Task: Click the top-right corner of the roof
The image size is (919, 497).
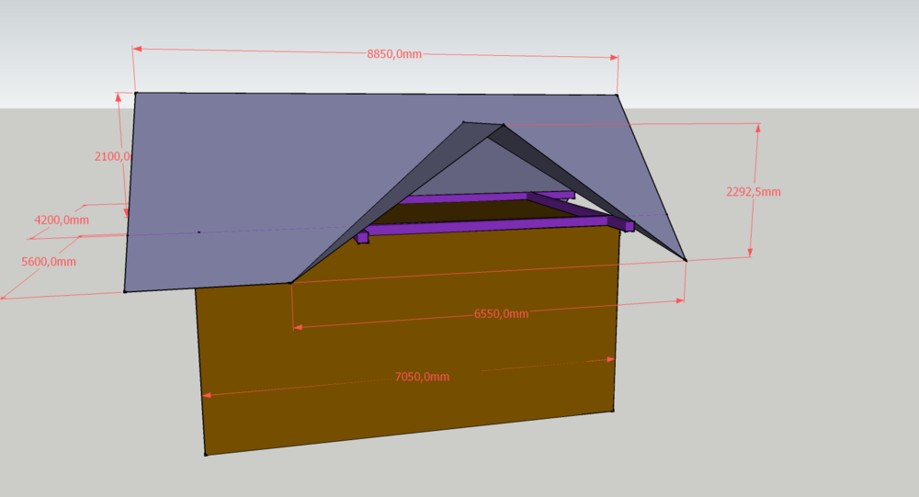Action: coord(617,94)
